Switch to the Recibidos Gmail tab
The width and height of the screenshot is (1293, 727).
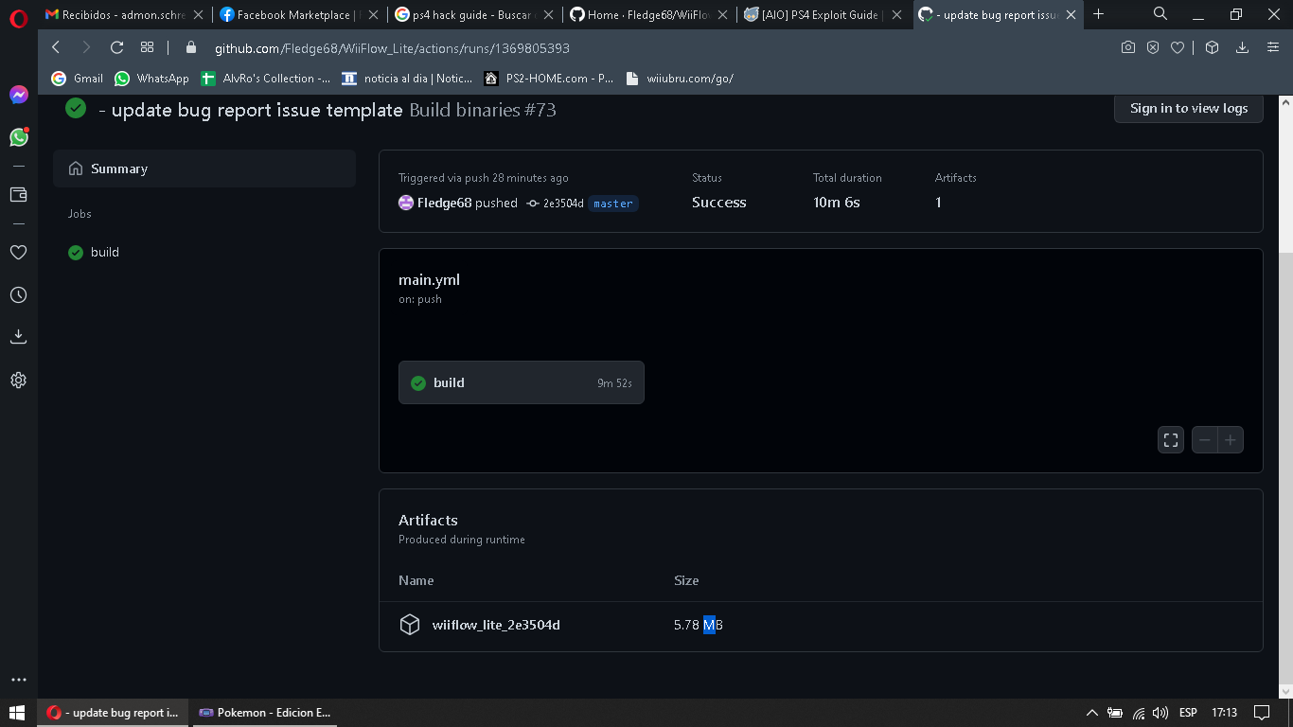124,14
